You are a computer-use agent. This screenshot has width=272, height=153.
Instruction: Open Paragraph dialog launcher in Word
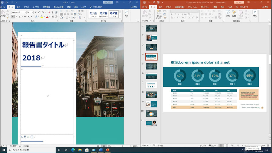click(x=86, y=21)
